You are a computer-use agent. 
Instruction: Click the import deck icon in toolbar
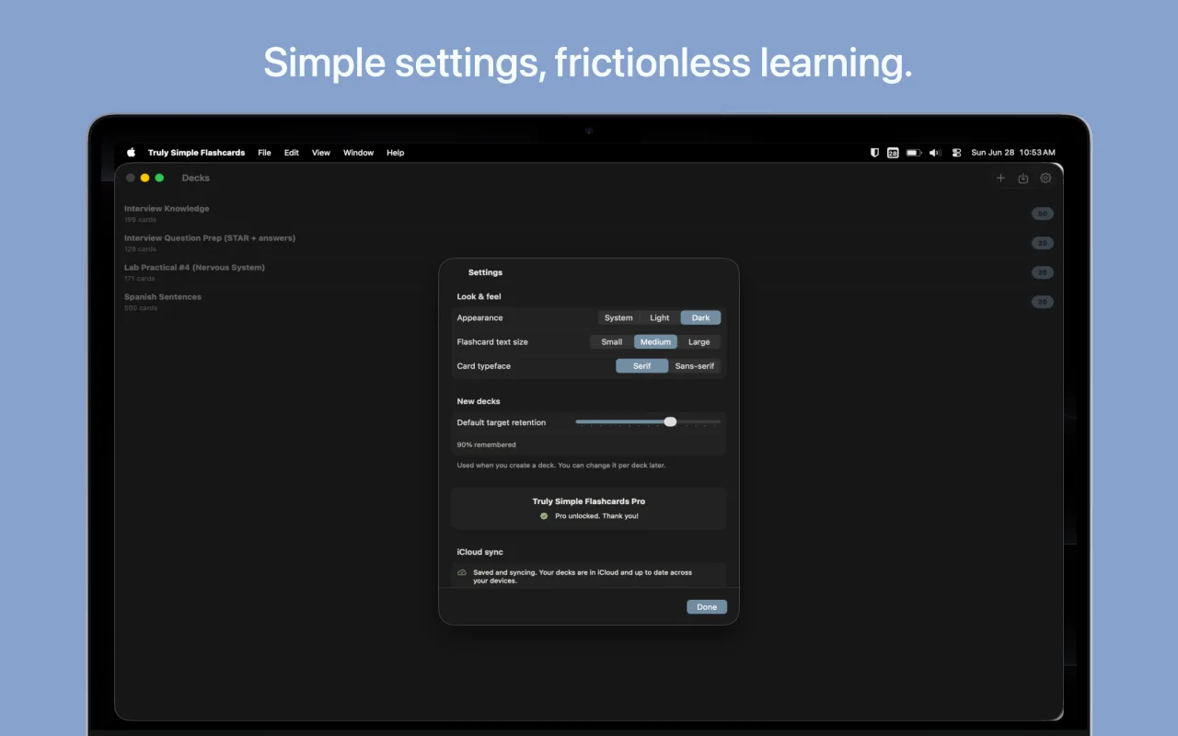click(x=1022, y=178)
